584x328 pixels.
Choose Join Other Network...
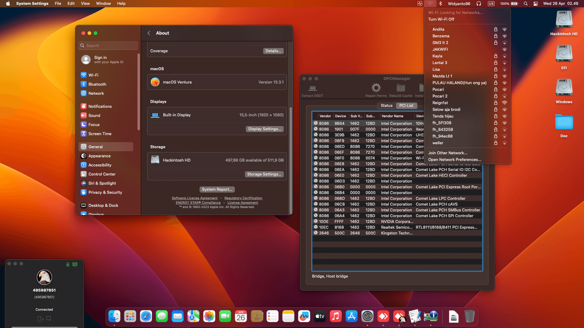[448, 153]
